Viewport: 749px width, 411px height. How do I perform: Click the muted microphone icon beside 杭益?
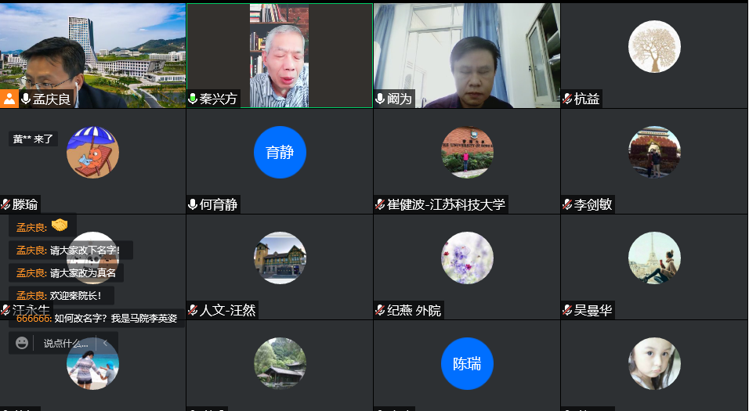(567, 99)
